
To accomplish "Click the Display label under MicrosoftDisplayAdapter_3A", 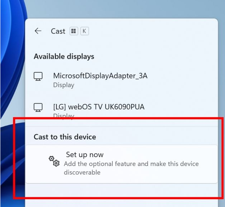I will pos(64,85).
